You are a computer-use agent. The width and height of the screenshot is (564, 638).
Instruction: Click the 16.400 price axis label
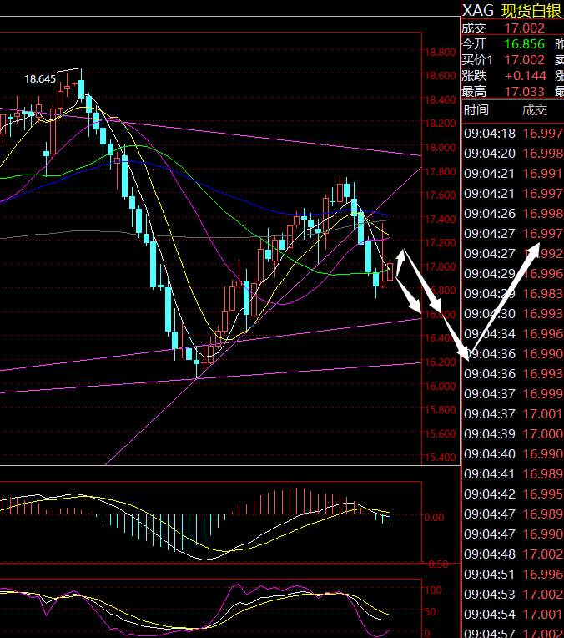click(x=440, y=338)
